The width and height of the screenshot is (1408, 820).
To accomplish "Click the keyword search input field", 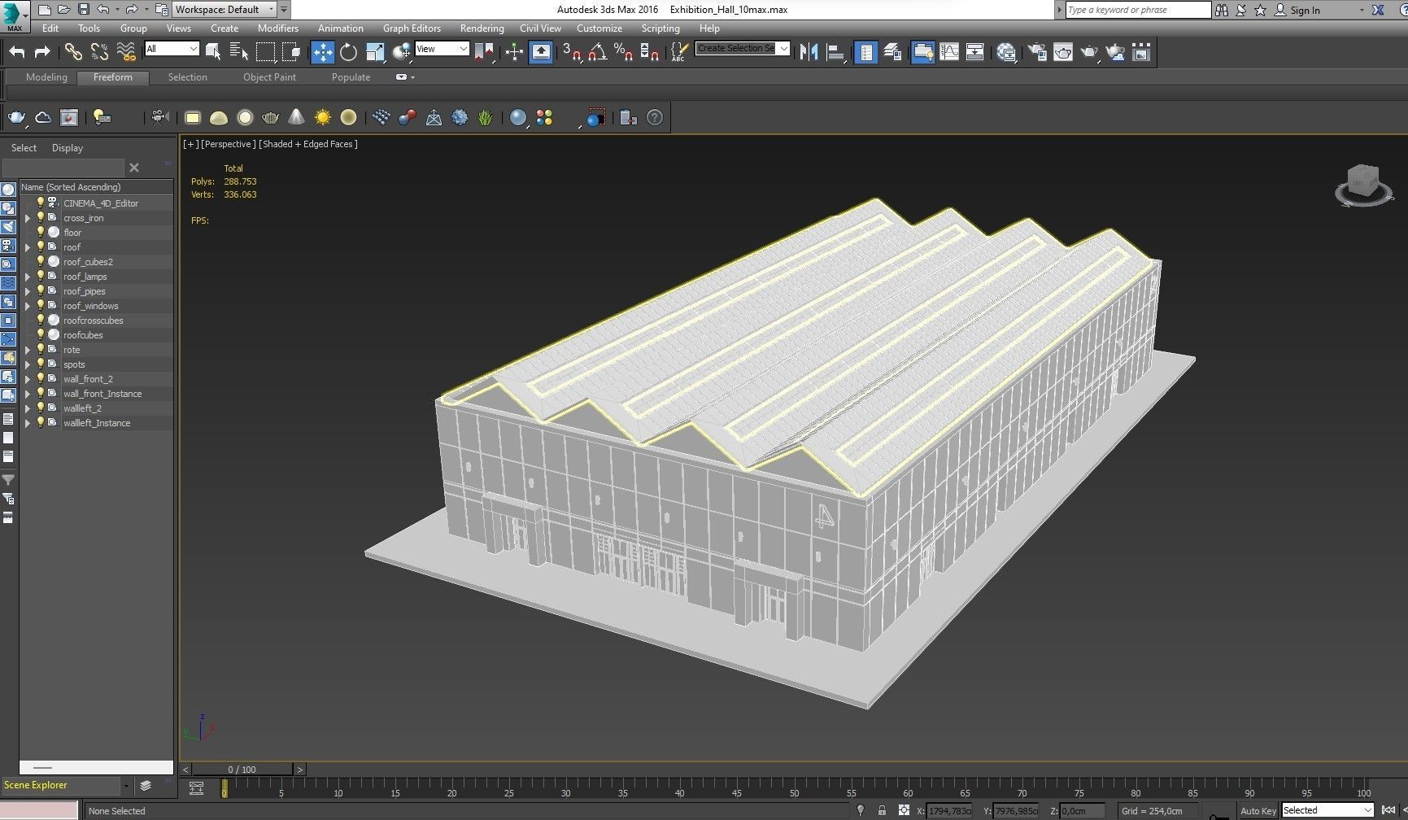I will point(1138,10).
